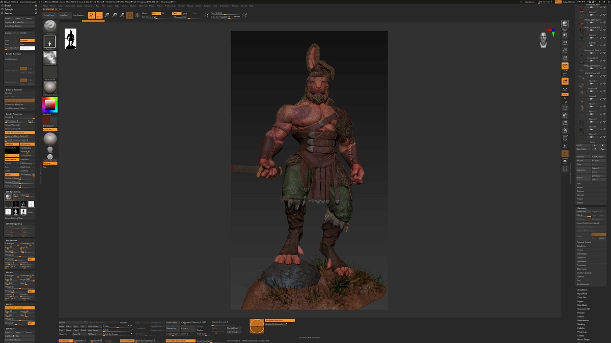This screenshot has height=343, width=611.
Task: Activate Edit mode button
Action: point(91,15)
